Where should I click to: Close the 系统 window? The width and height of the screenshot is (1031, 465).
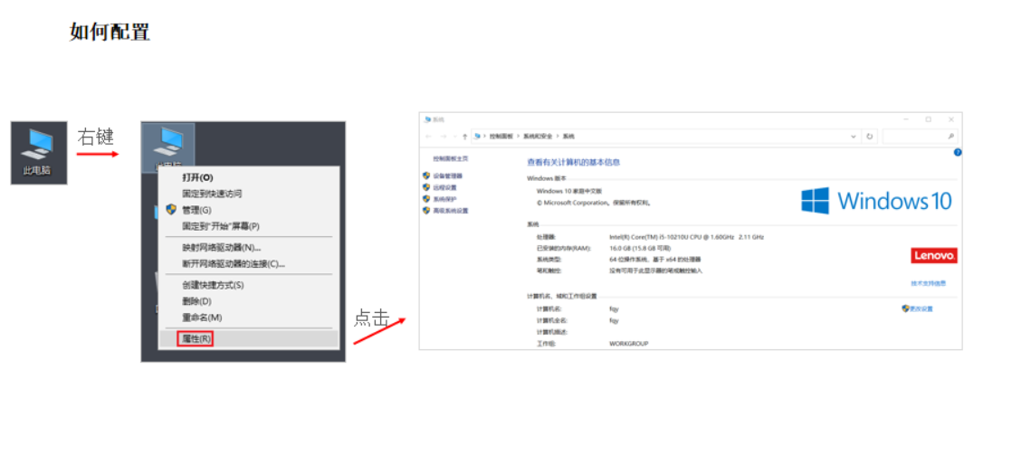[950, 119]
